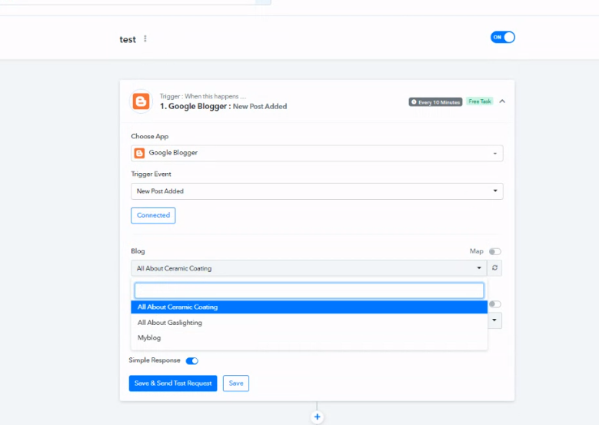Click the Connected button

(x=153, y=215)
